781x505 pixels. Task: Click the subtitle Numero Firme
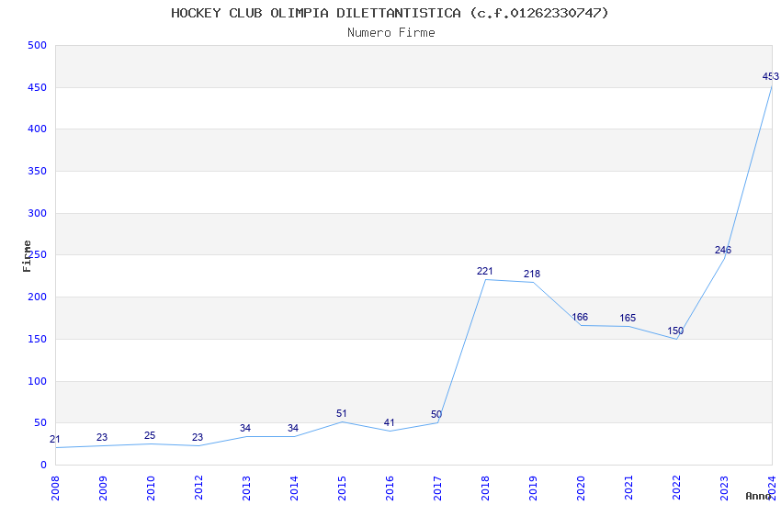(391, 33)
